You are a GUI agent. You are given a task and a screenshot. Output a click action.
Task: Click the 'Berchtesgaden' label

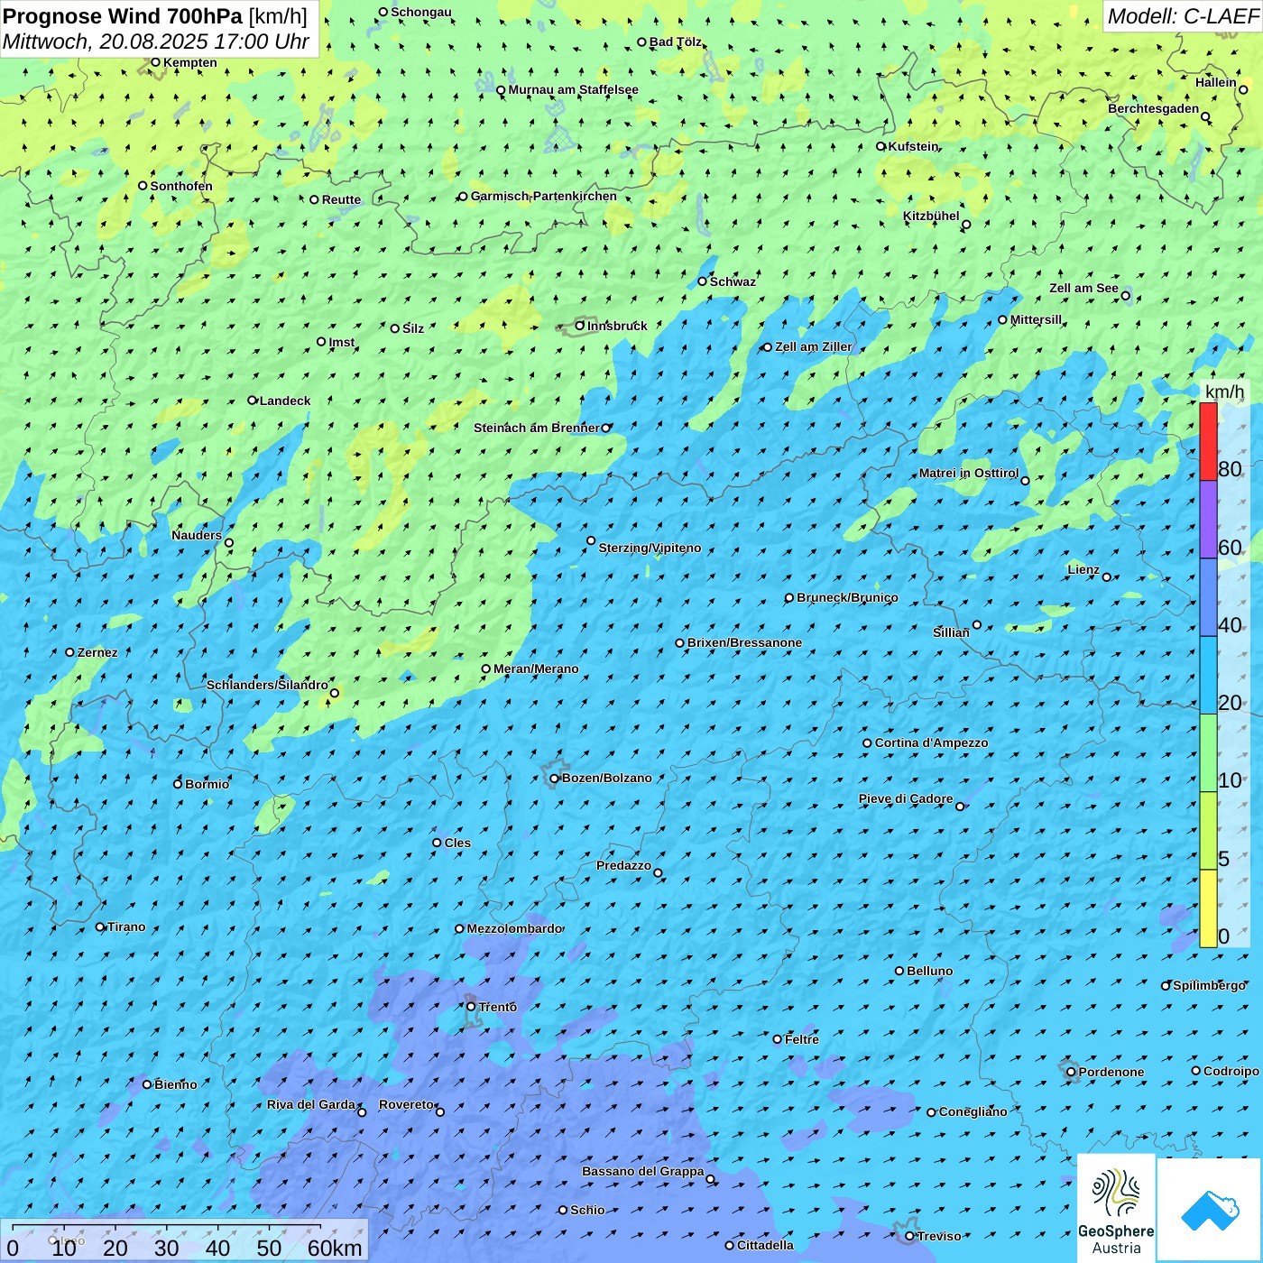pyautogui.click(x=1153, y=108)
